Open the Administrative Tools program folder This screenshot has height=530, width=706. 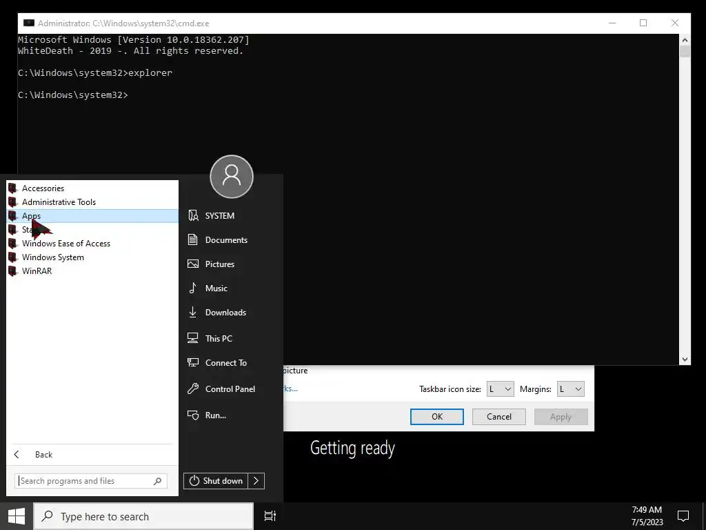pos(92,202)
